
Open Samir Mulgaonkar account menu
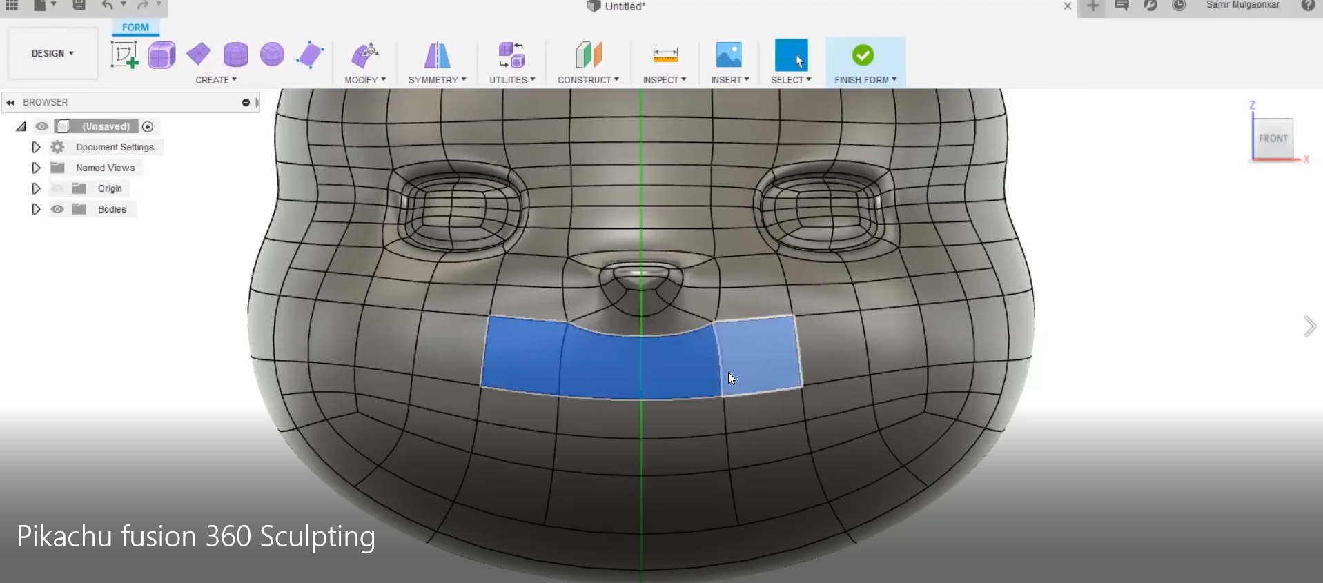pyautogui.click(x=1243, y=5)
